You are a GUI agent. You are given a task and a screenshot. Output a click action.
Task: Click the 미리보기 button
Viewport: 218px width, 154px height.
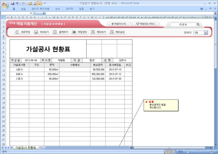point(42,32)
